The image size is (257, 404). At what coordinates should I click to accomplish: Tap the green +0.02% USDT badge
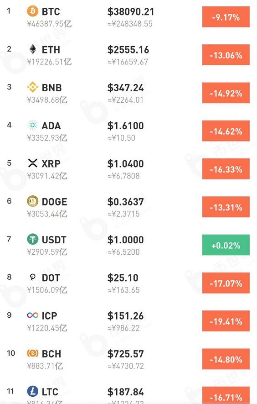coord(226,245)
